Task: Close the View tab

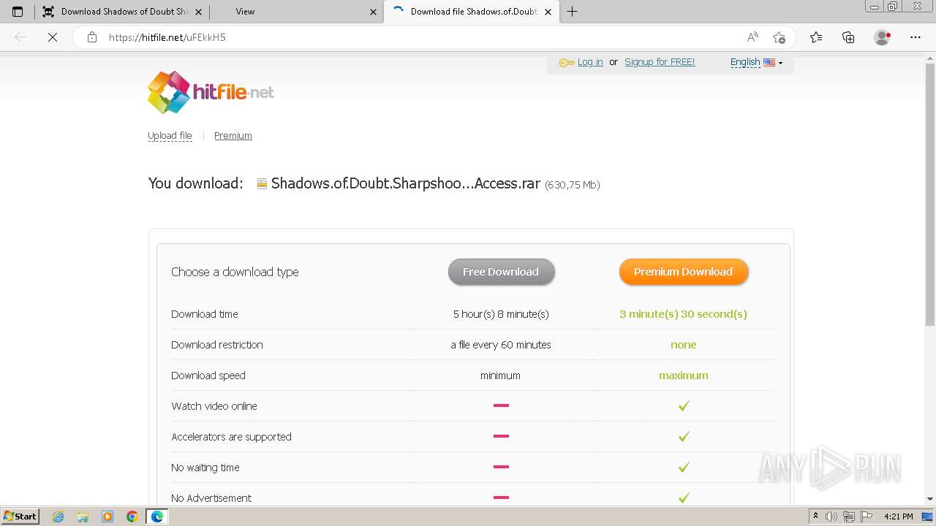Action: 373,12
